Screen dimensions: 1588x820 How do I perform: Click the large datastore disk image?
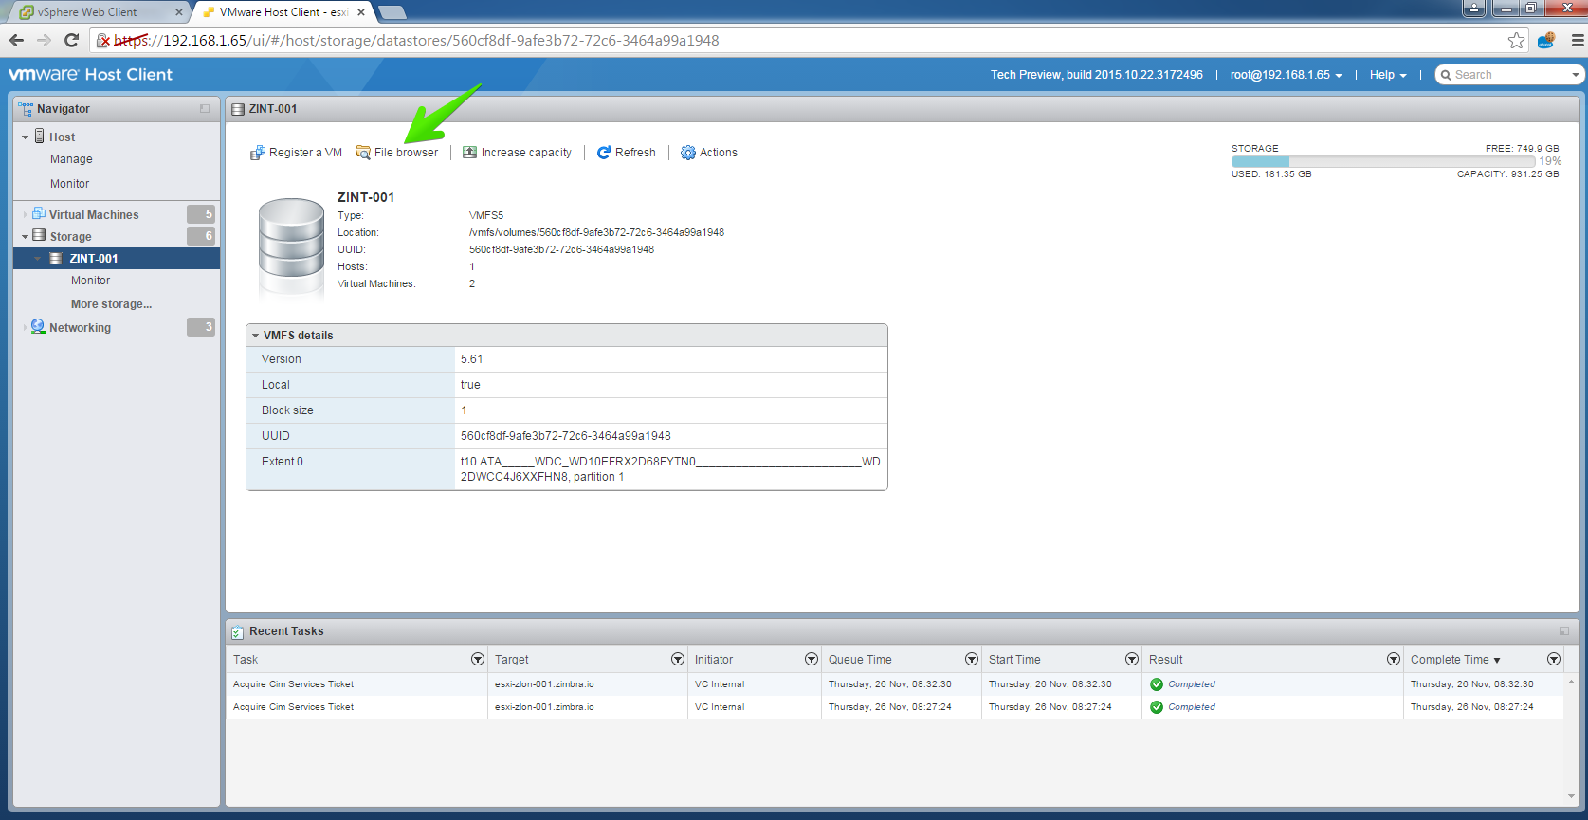[x=292, y=246]
